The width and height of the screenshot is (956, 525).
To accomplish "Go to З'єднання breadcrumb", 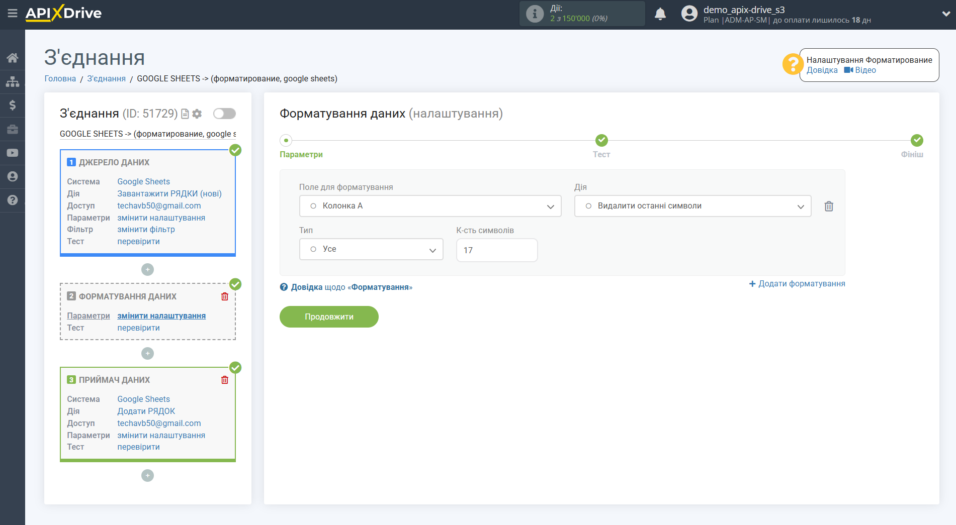I will 106,79.
